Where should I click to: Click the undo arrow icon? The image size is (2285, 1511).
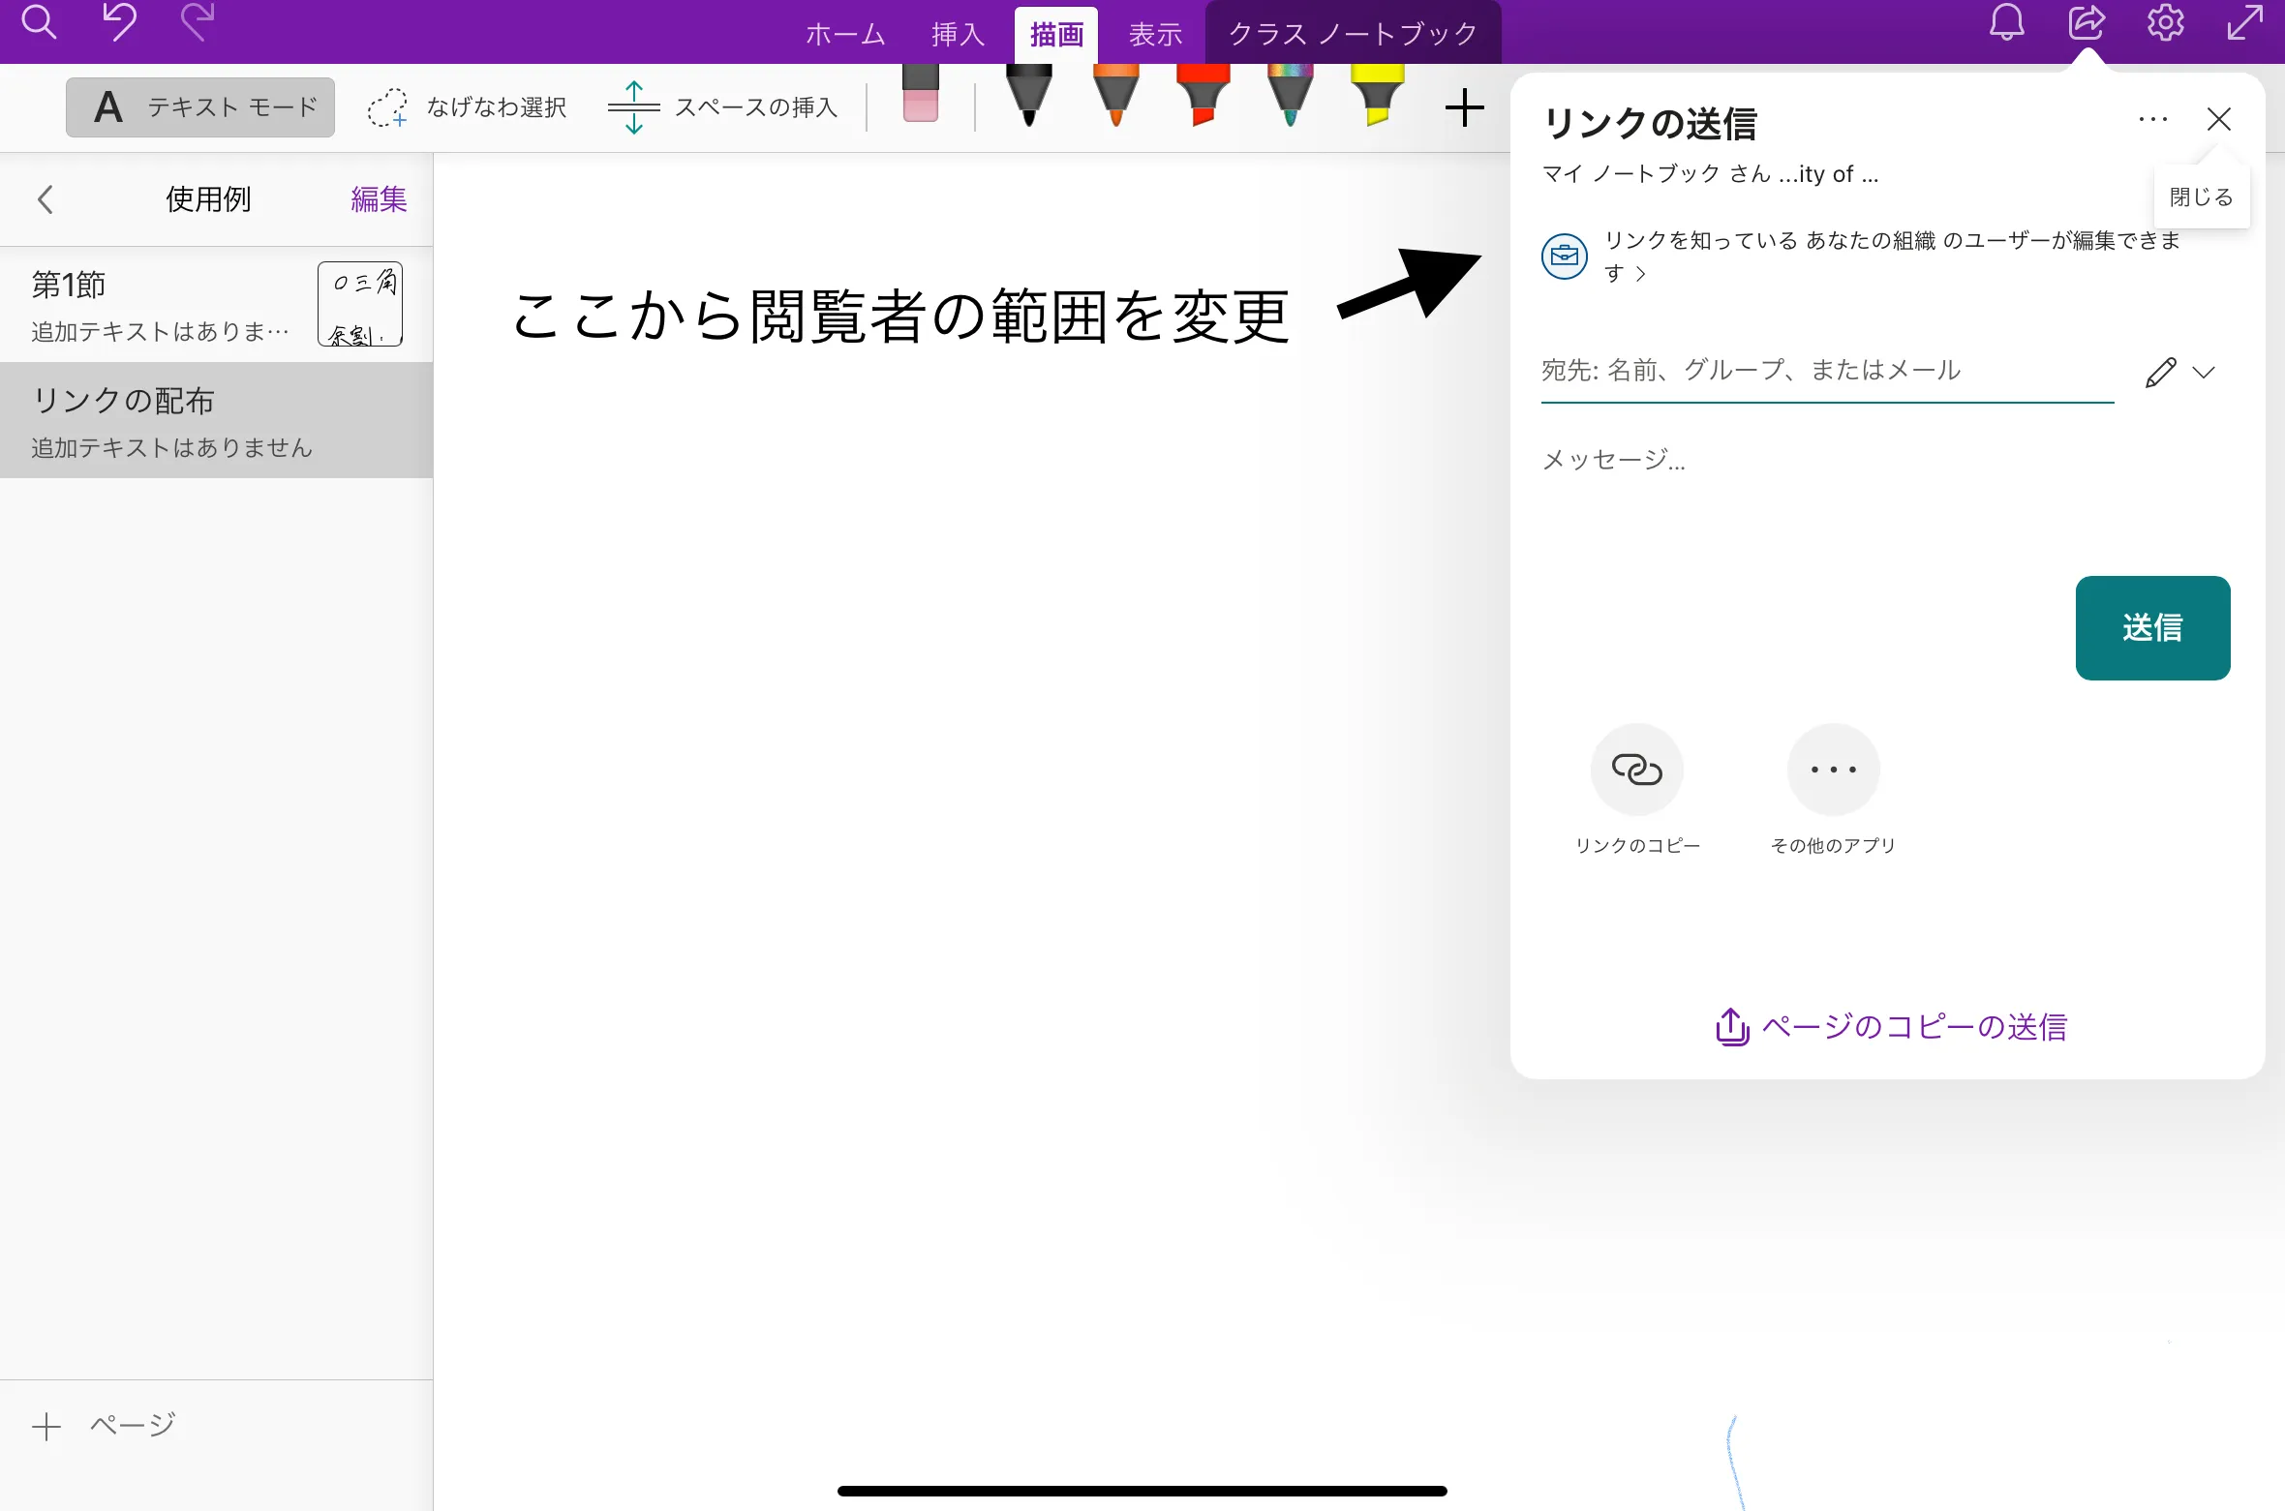(119, 23)
